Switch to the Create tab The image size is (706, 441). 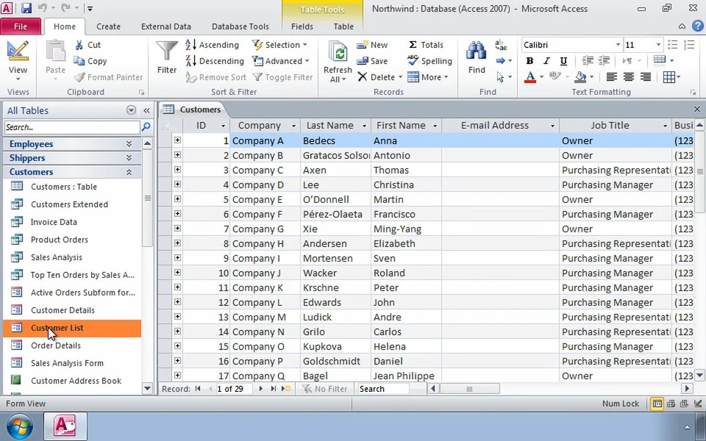[x=108, y=26]
